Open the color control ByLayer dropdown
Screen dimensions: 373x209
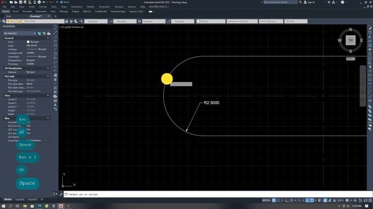pyautogui.click(x=211, y=21)
